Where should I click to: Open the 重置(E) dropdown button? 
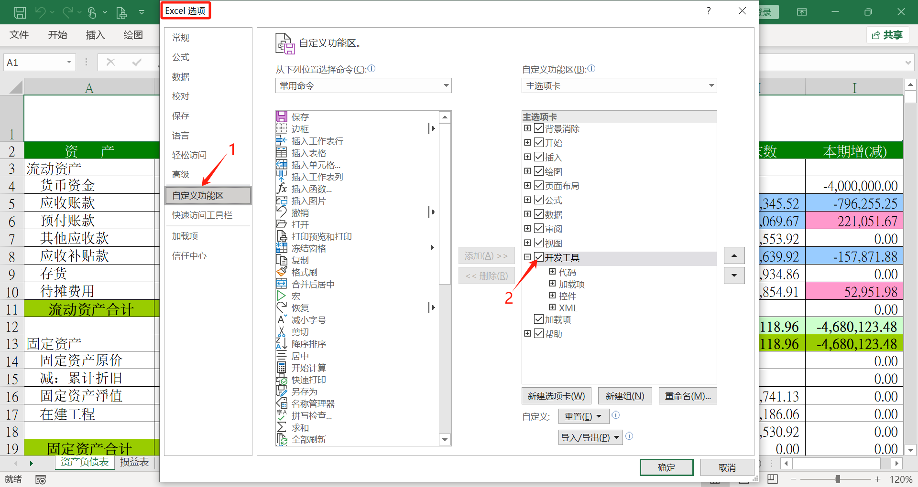583,416
